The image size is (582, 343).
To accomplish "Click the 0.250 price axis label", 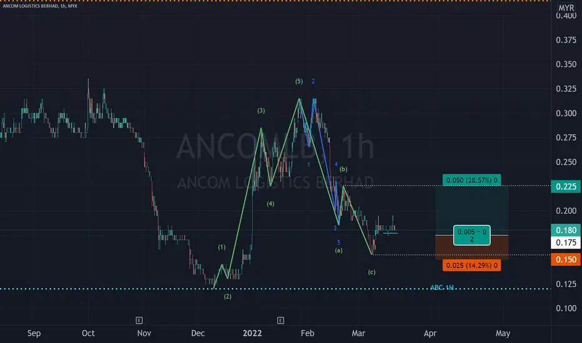I will click(566, 162).
